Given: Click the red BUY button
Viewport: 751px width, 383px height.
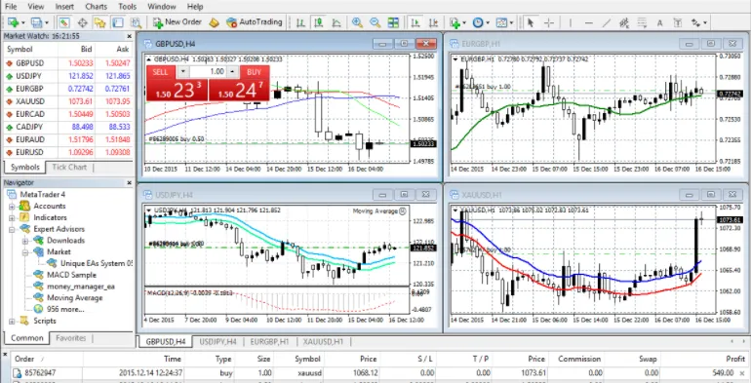Looking at the screenshot, I should click(239, 83).
